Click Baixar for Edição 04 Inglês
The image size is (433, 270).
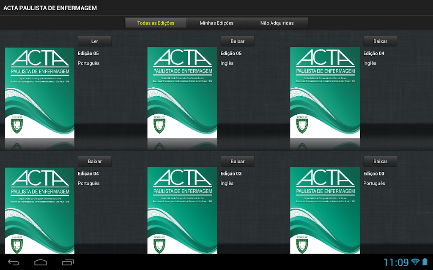[x=380, y=41]
